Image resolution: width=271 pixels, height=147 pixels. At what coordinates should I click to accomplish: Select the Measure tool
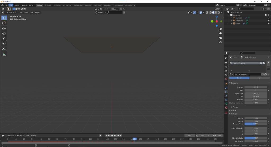tap(4, 54)
